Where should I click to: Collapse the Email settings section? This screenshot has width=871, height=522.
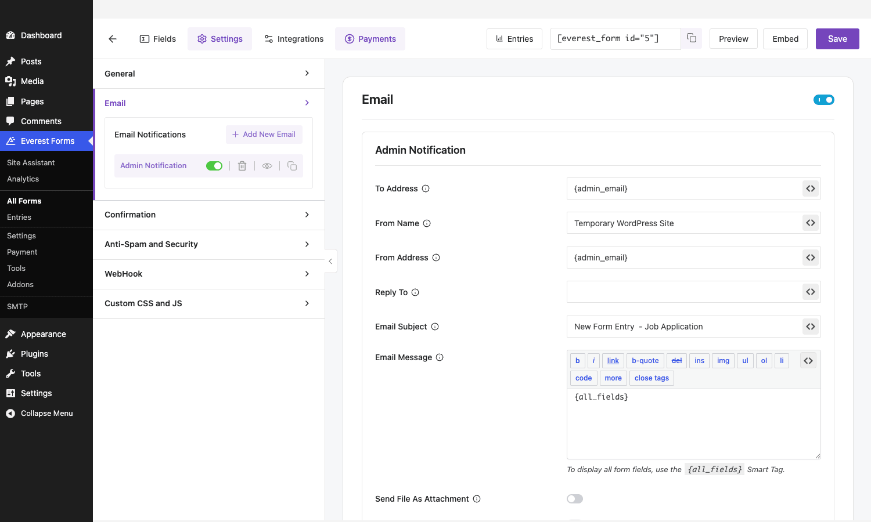coord(209,103)
